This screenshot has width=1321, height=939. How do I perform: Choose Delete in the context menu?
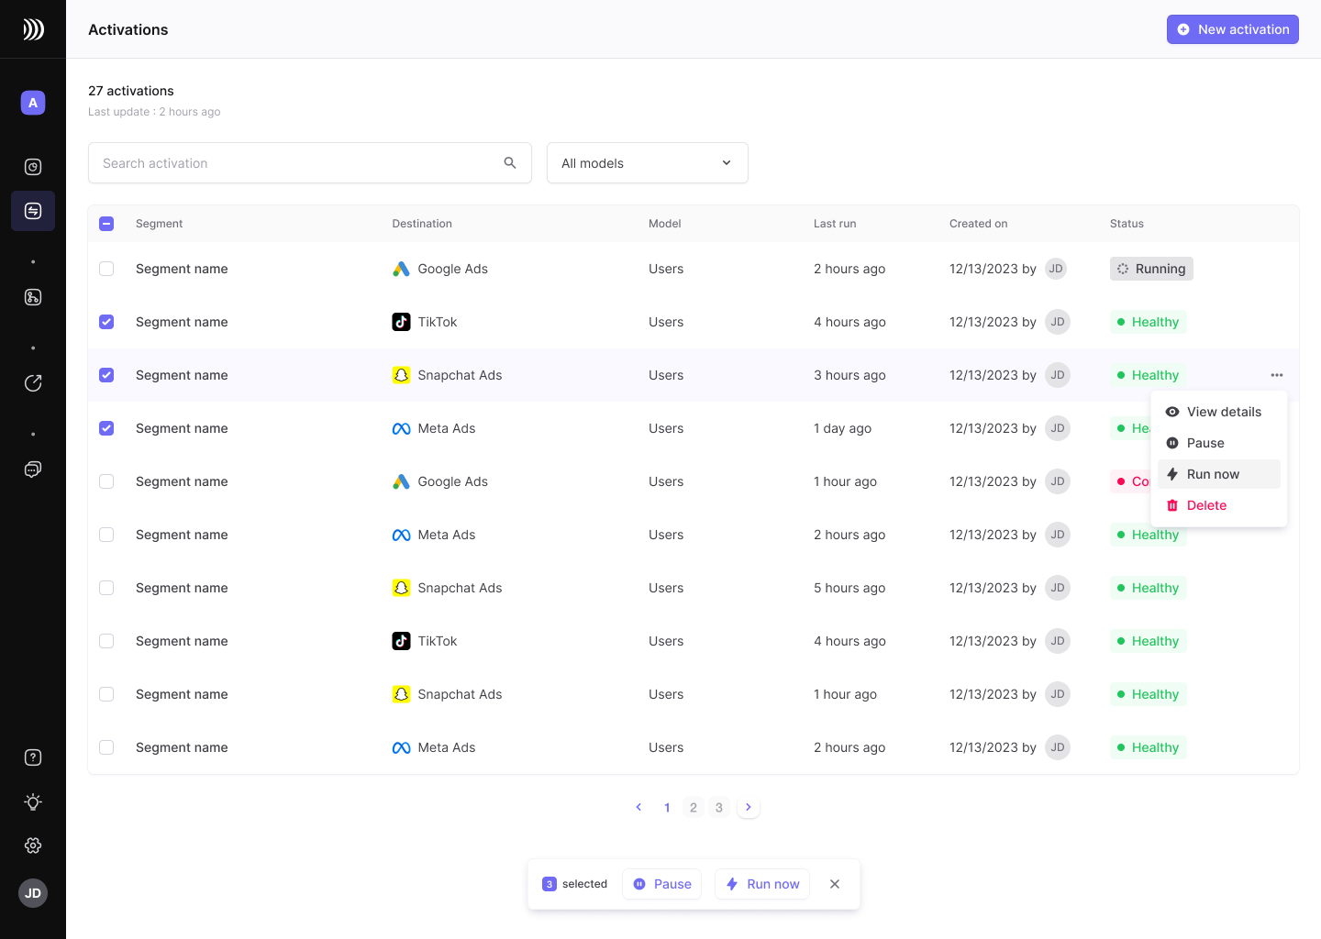click(1205, 505)
